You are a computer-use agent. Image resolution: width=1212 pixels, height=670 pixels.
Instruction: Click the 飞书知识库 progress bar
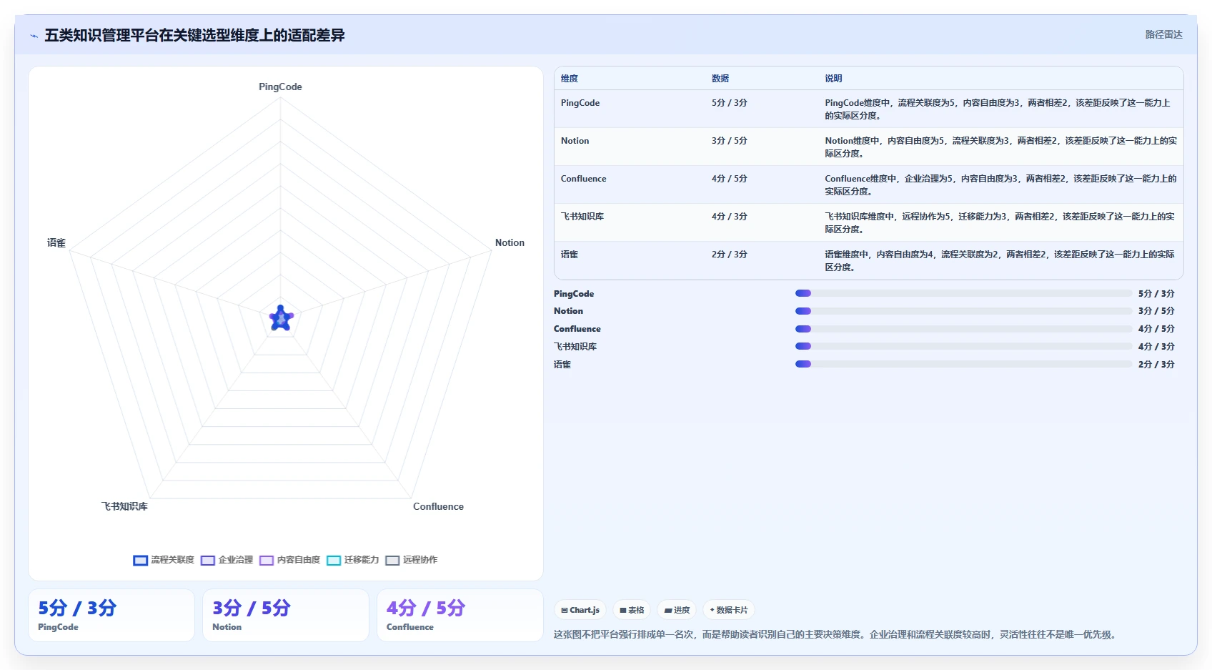(x=963, y=346)
